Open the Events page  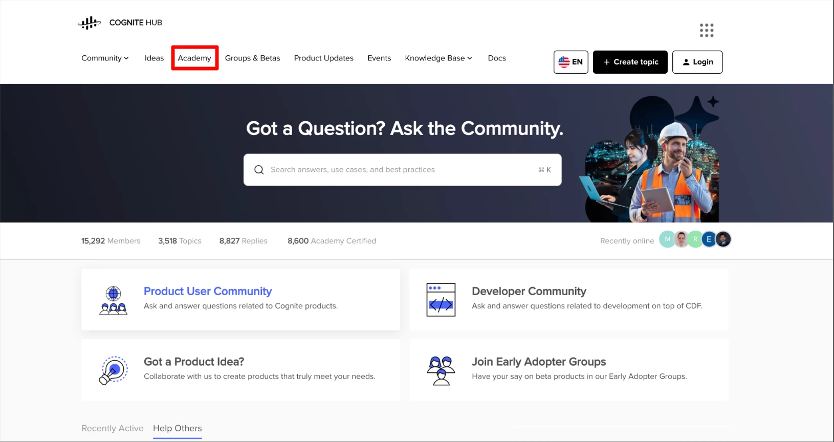379,58
